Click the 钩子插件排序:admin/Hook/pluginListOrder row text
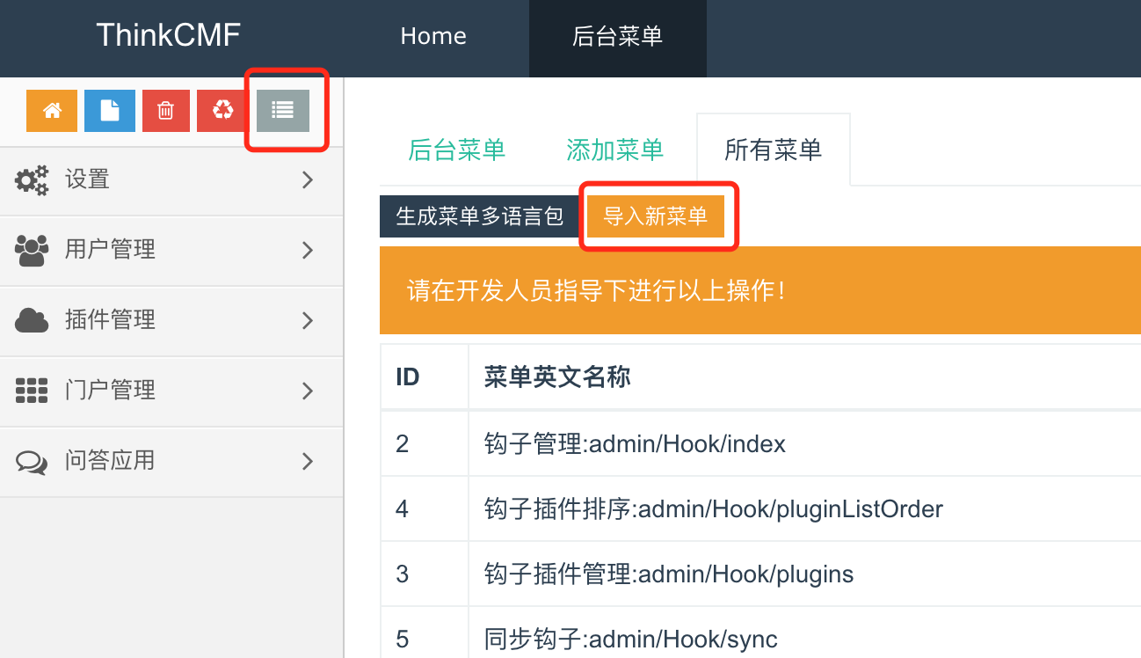Viewport: 1141px width, 658px height. [713, 508]
